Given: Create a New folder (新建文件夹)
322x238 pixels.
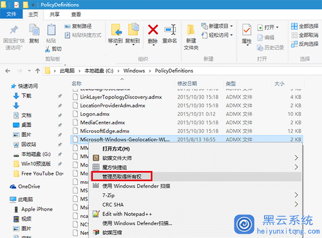Looking at the screenshot, I should click(x=191, y=37).
